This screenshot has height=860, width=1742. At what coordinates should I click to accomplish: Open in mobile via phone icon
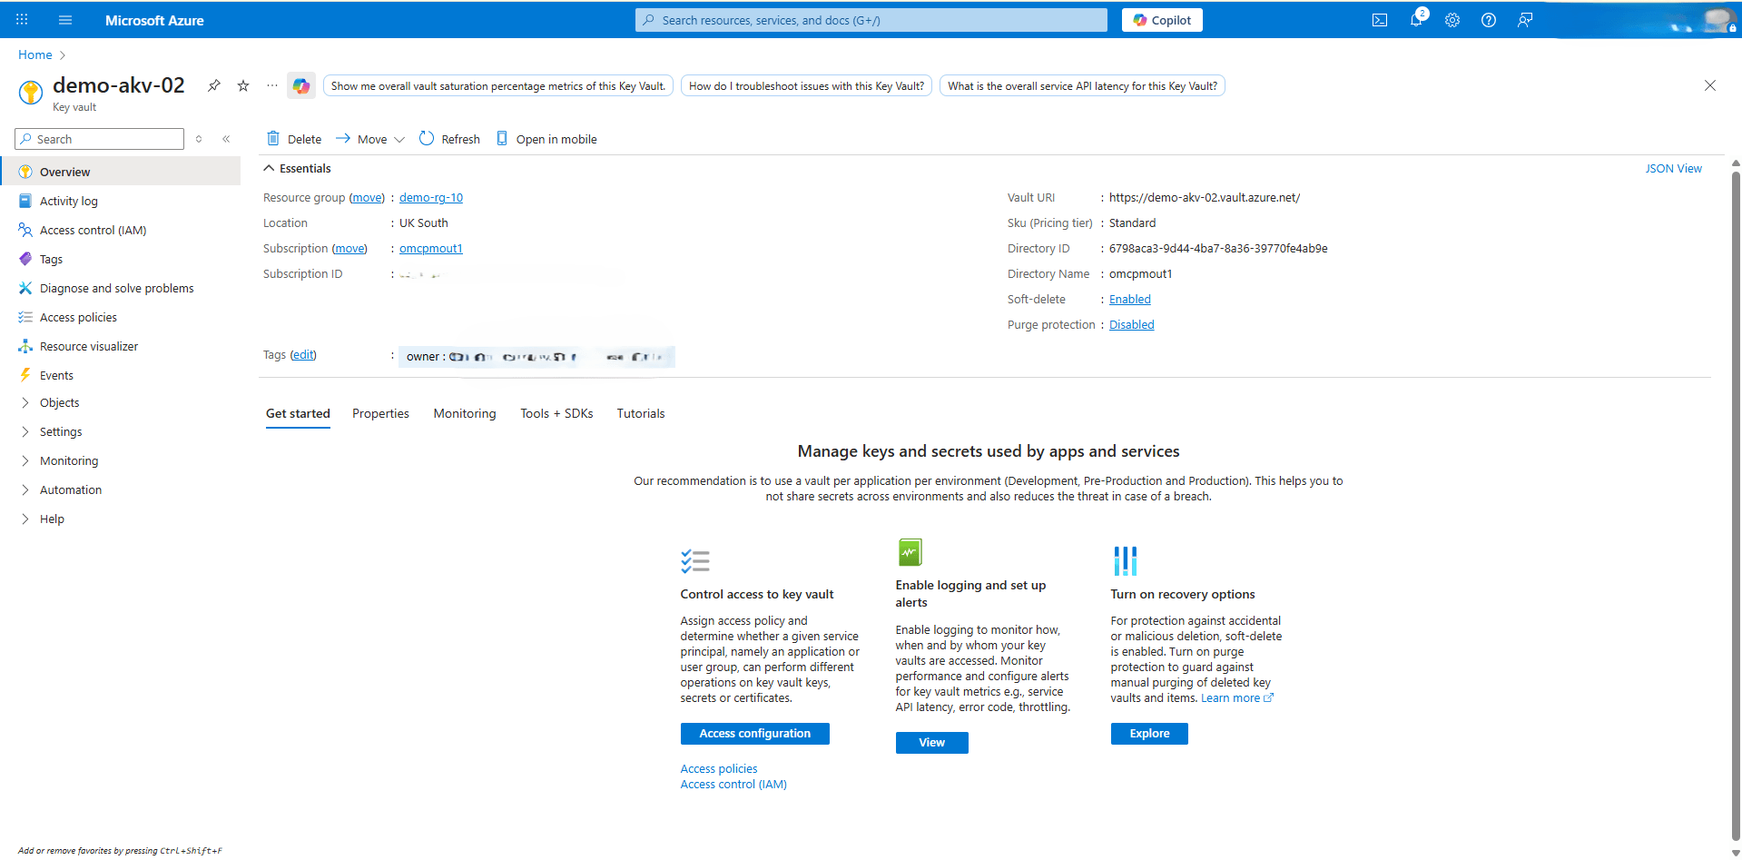click(546, 138)
